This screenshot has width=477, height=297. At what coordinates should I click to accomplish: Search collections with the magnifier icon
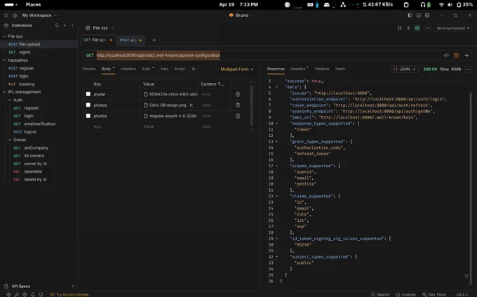click(x=57, y=25)
